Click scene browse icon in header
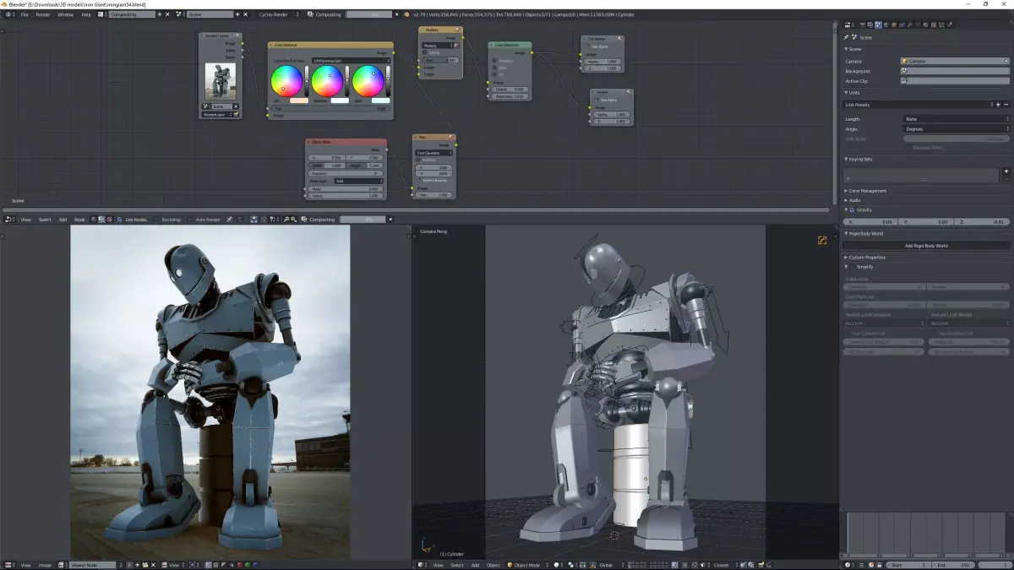1014x570 pixels. (x=181, y=14)
